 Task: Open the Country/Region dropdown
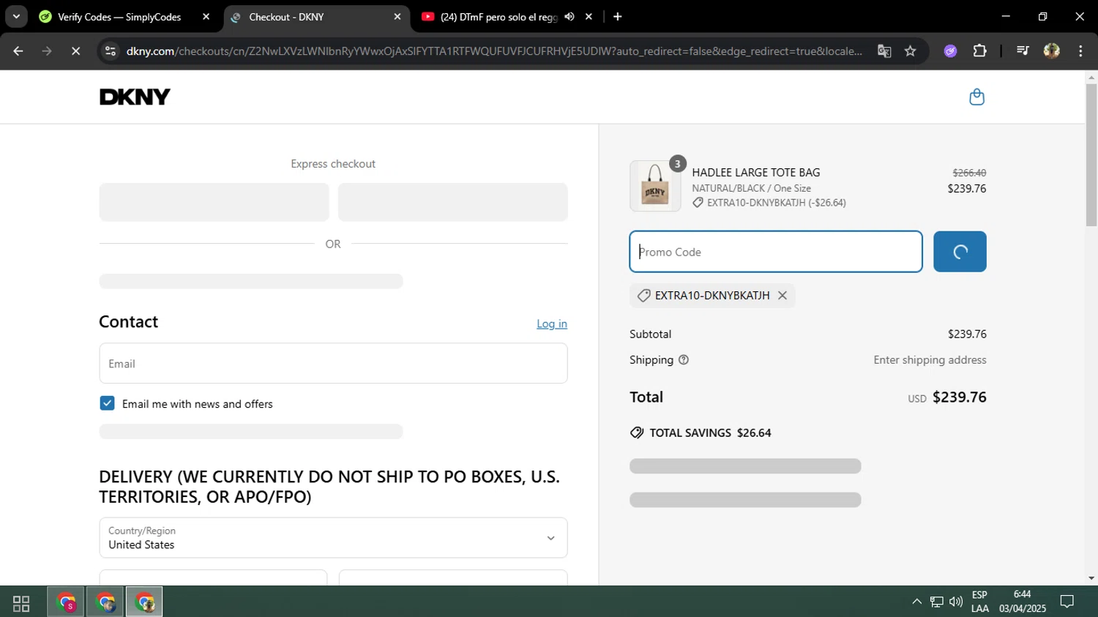[x=333, y=538]
